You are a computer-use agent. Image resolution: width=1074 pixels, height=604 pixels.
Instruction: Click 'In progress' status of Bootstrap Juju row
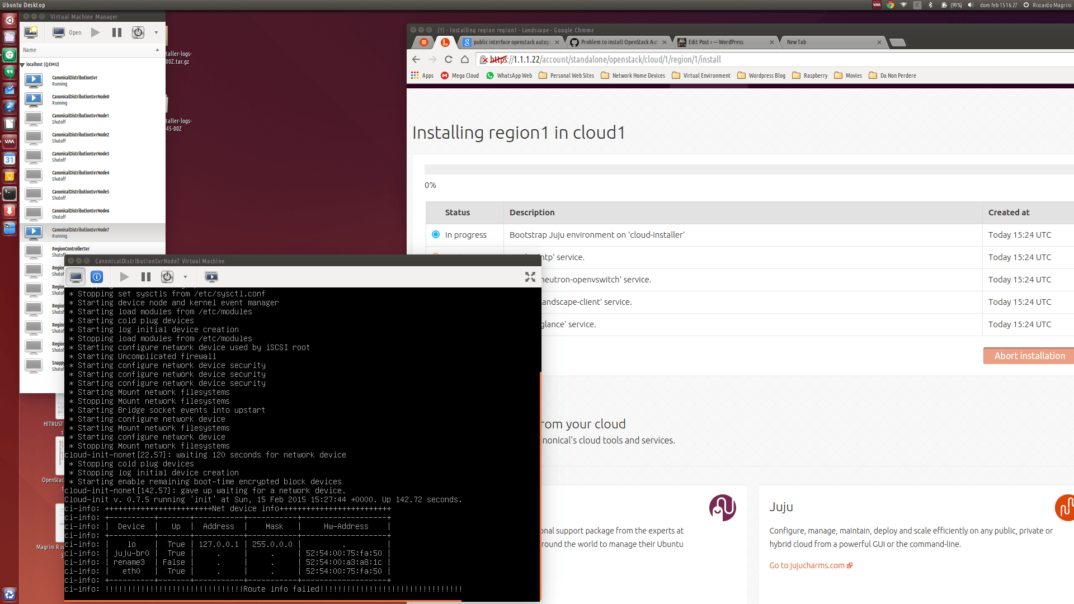coord(465,235)
